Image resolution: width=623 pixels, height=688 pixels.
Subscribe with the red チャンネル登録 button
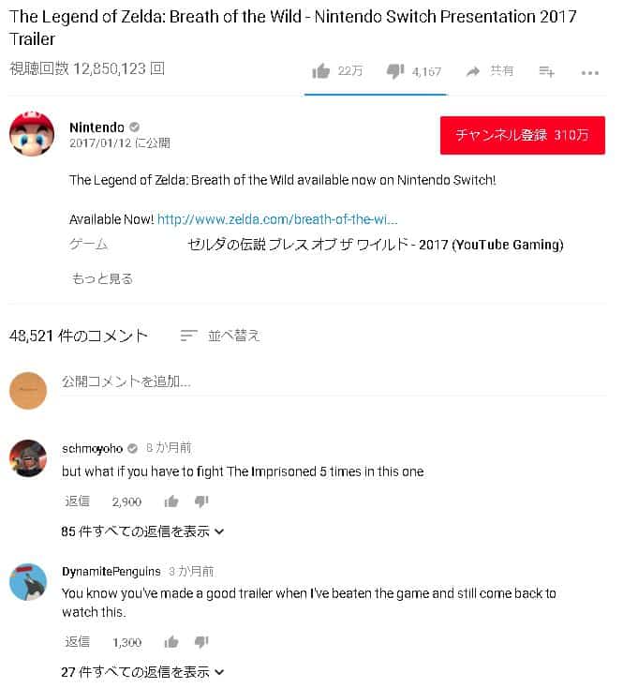tap(523, 135)
